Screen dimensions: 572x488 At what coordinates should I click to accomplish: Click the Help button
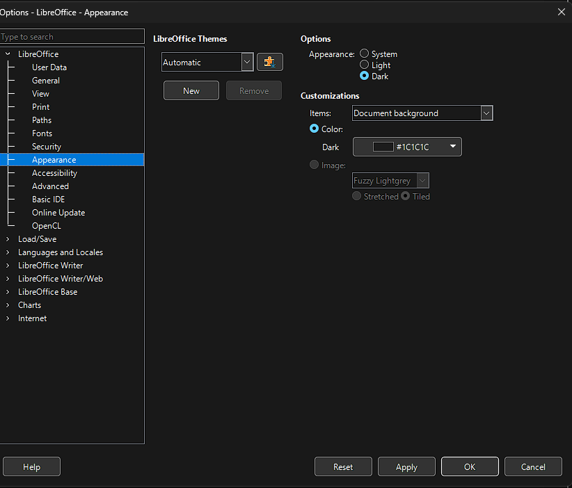coord(32,466)
